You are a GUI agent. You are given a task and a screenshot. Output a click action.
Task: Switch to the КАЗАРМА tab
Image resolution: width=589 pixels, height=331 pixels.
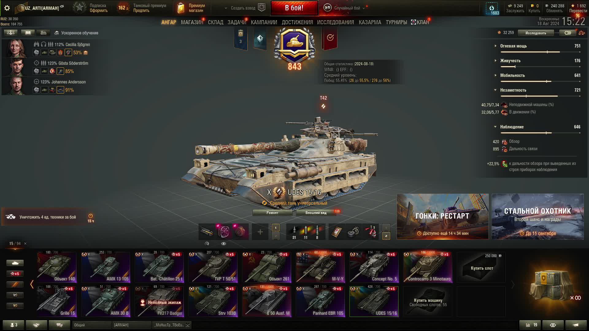pos(370,22)
